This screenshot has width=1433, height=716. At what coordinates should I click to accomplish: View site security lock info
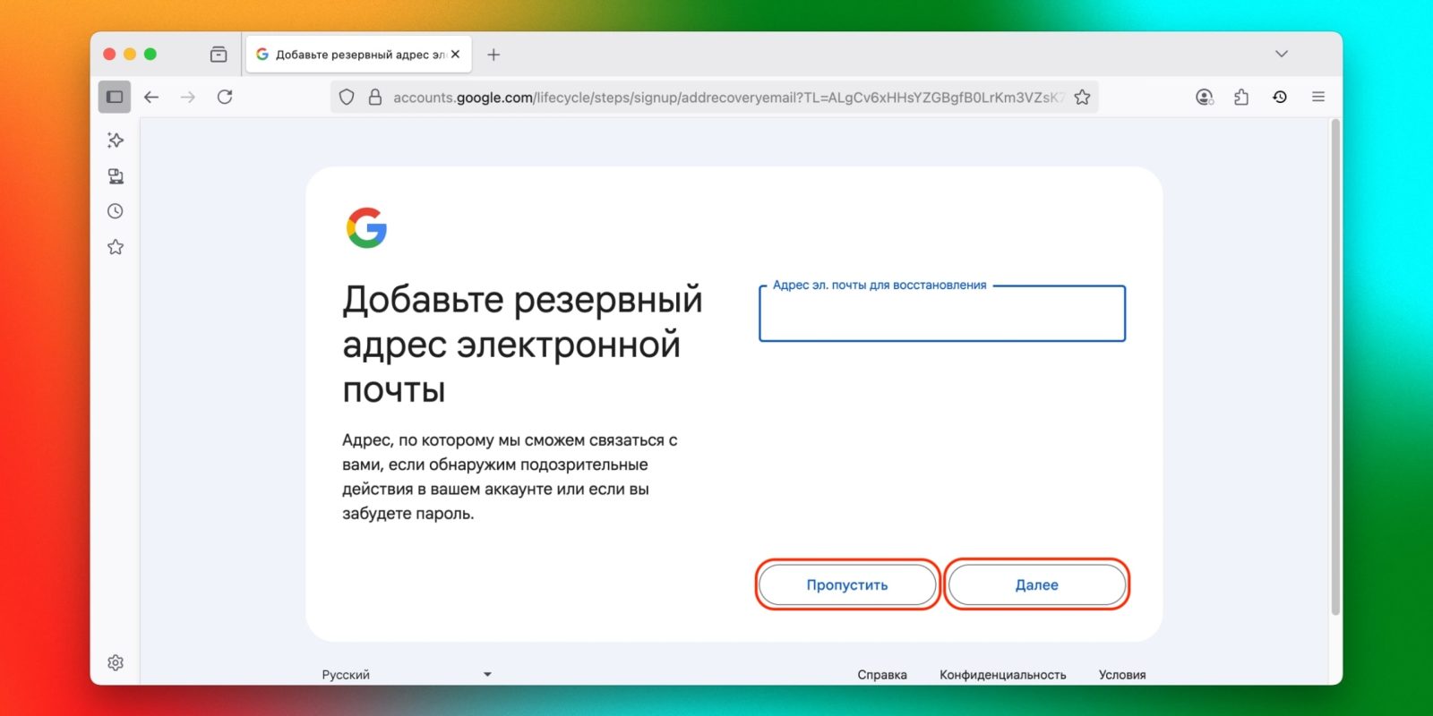coord(375,97)
